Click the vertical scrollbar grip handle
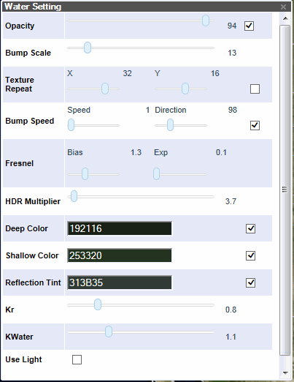Screen dimensions: 294x382 point(285,190)
